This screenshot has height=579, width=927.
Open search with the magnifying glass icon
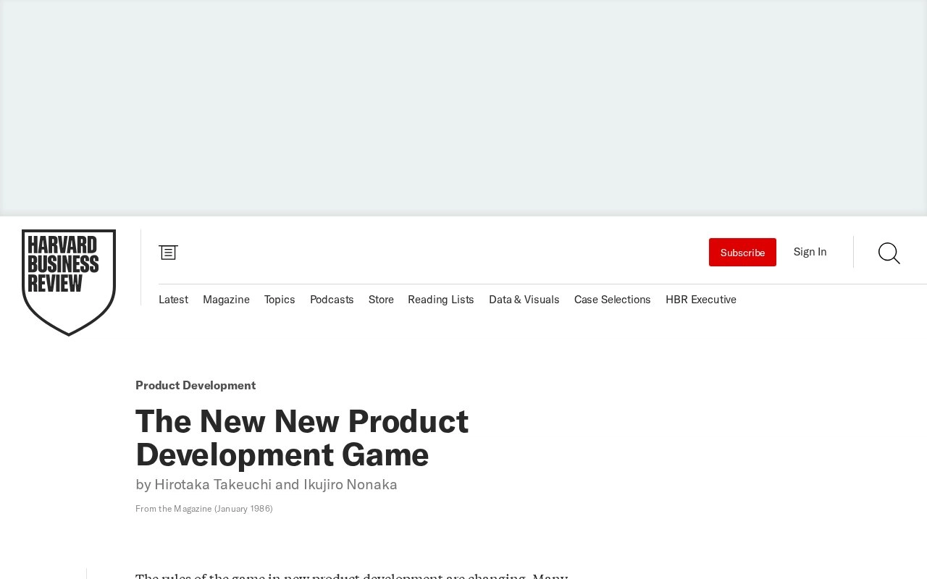(889, 253)
